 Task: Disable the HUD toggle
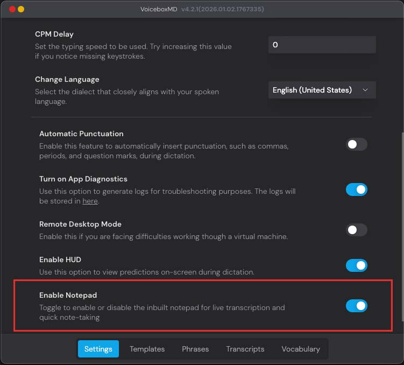pyautogui.click(x=356, y=265)
